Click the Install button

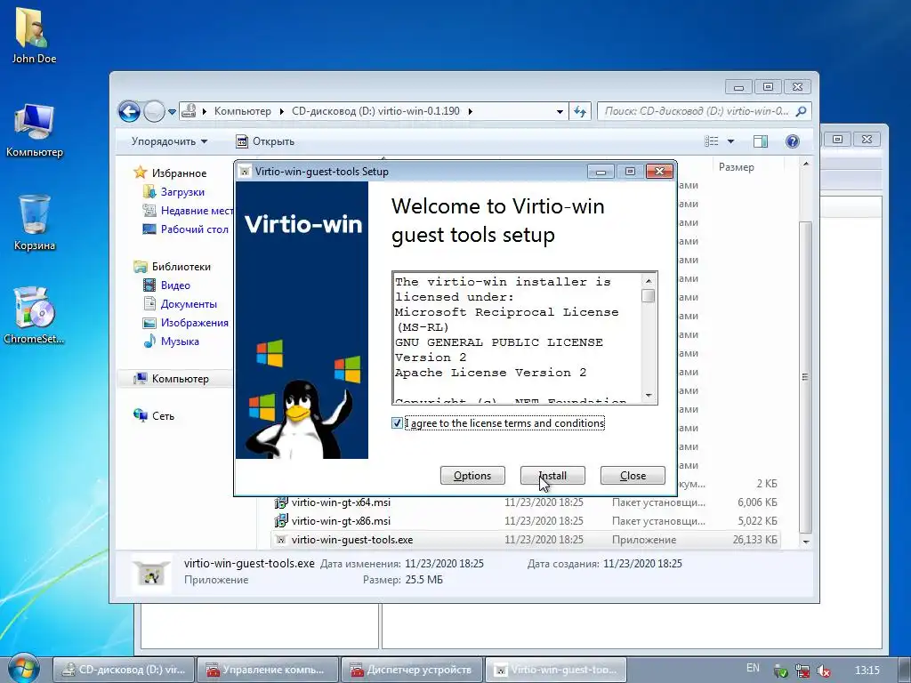click(x=552, y=476)
